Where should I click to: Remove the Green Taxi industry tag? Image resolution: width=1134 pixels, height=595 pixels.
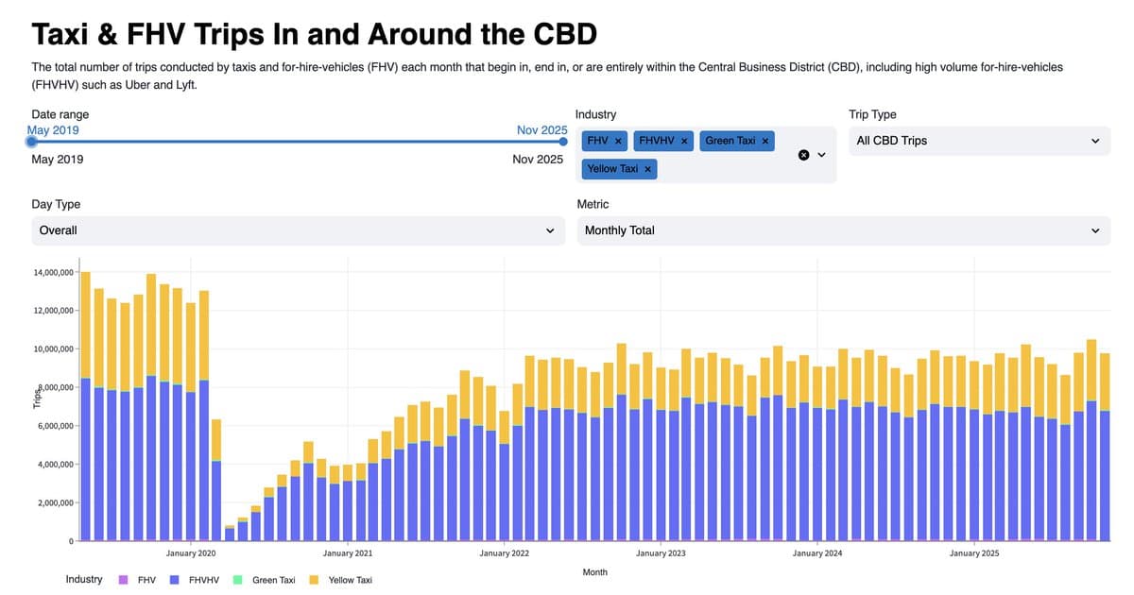pyautogui.click(x=765, y=141)
